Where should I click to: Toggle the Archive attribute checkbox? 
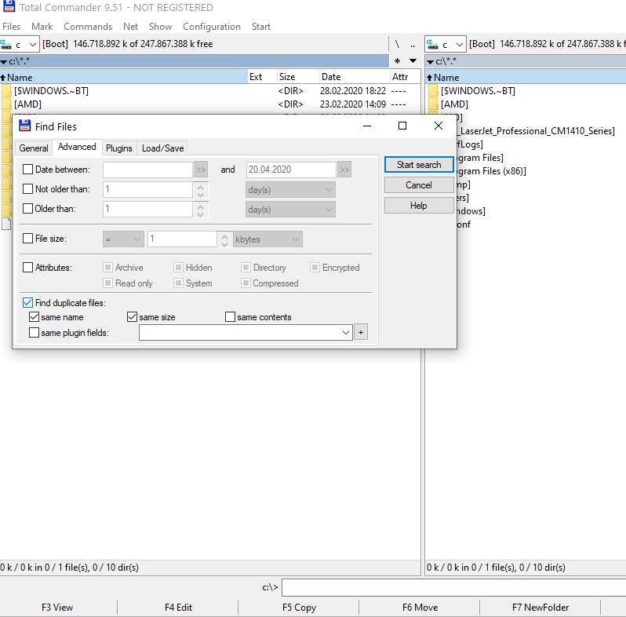(107, 268)
